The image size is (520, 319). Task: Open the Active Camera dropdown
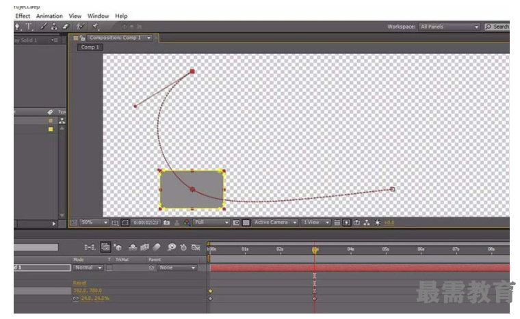click(275, 223)
